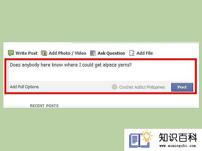Choose the Add File tab

[x=145, y=53]
